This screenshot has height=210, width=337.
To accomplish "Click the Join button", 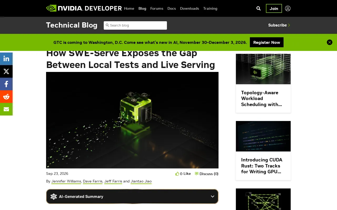I will pyautogui.click(x=274, y=8).
